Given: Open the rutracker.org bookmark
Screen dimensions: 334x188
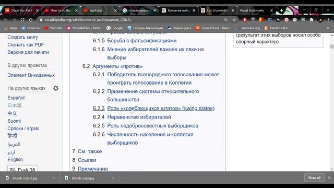Looking at the screenshot, I should 248,28.
